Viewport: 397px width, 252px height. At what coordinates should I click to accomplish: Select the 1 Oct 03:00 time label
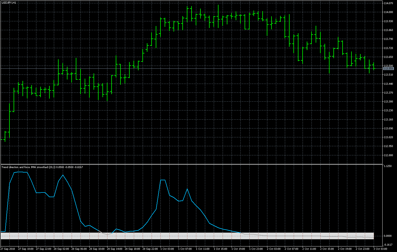[167, 249]
